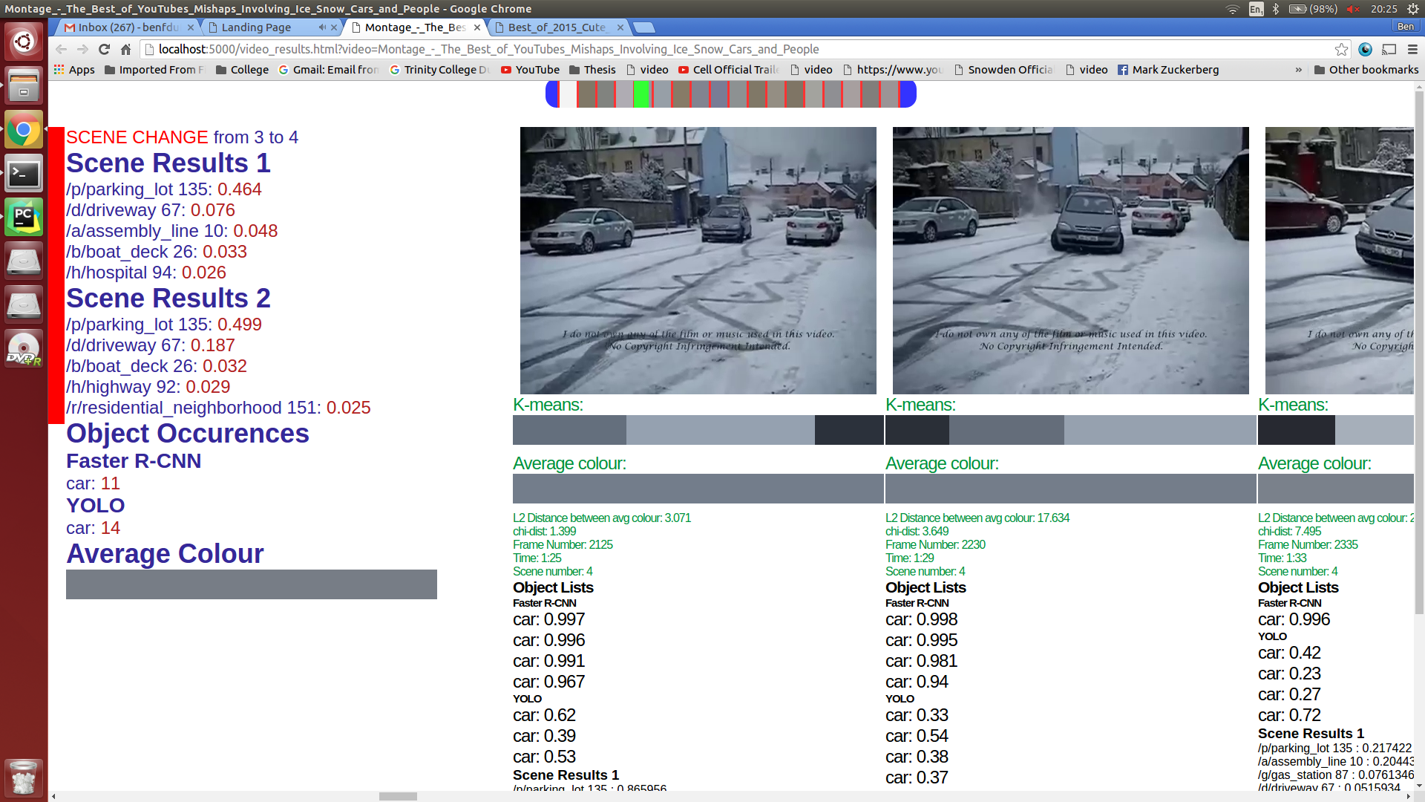Image resolution: width=1425 pixels, height=802 pixels.
Task: Mute the Landing Page tab audio
Action: pyautogui.click(x=322, y=27)
